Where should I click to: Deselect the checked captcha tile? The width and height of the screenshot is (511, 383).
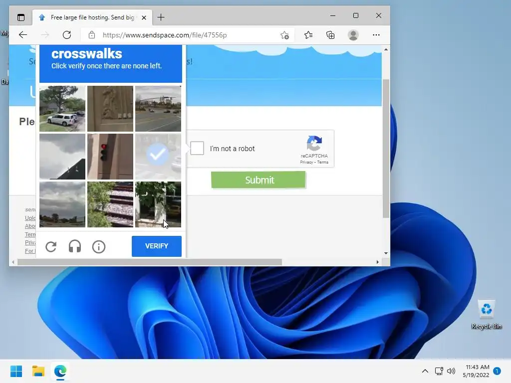pyautogui.click(x=158, y=157)
